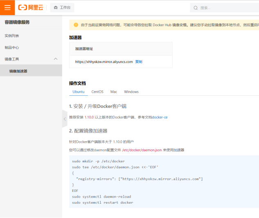
Task: Click the search magnifier icon
Action: click(196, 8)
